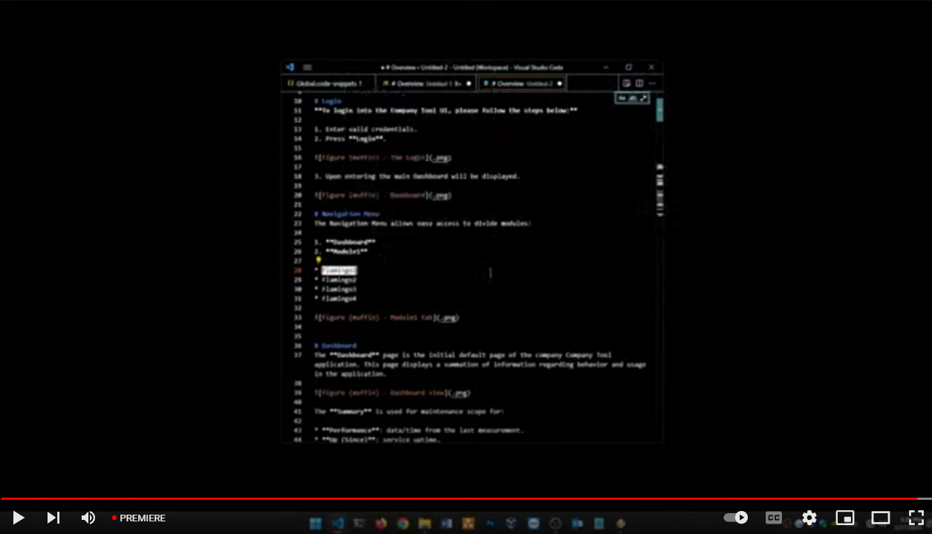Split the VS Code editor right

click(639, 84)
